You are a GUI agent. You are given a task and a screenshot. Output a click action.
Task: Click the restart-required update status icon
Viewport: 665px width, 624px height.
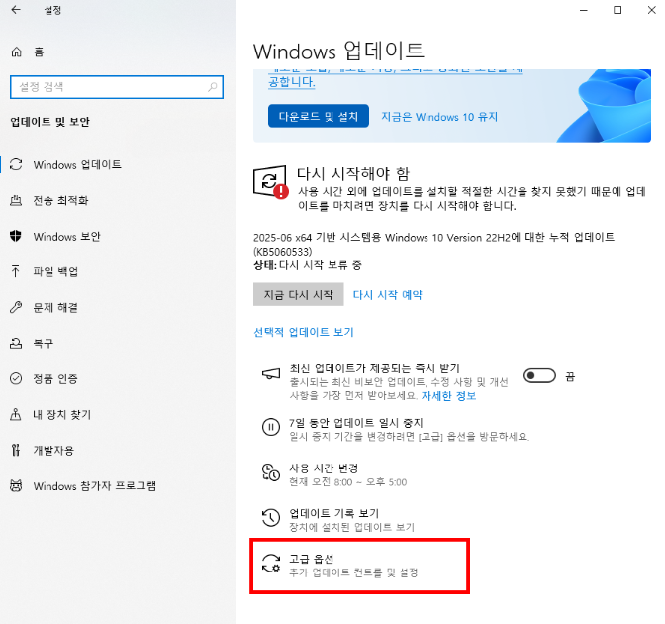click(x=270, y=181)
